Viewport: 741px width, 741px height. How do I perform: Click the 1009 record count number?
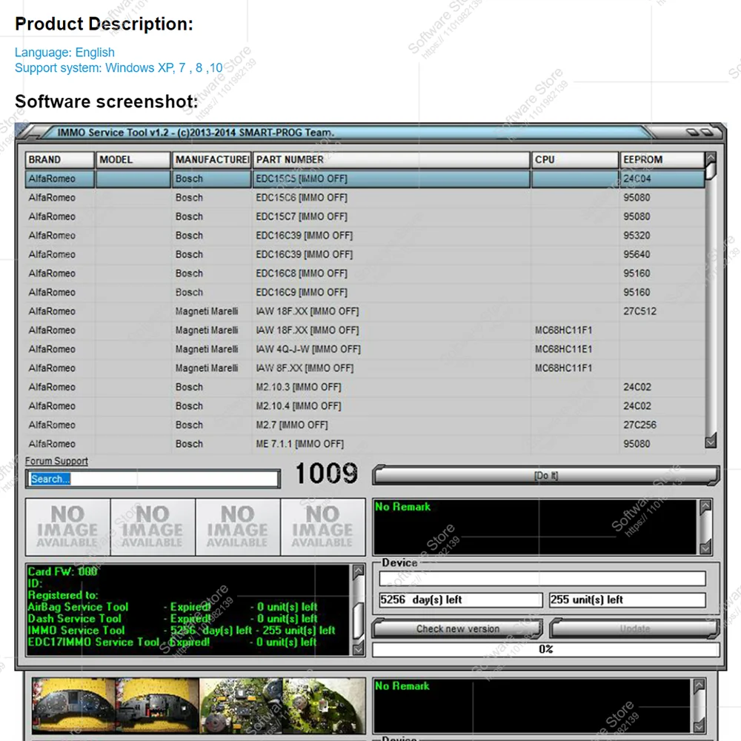(x=327, y=473)
